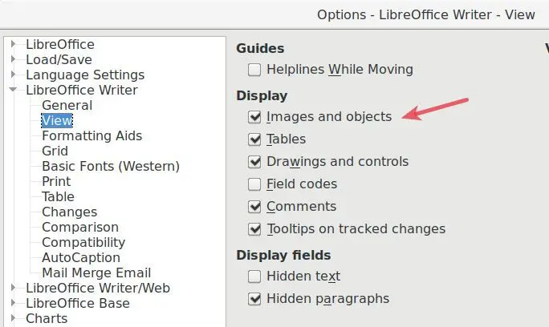This screenshot has height=327, width=549.
Task: Open Formatting Aids options page
Action: 91,136
